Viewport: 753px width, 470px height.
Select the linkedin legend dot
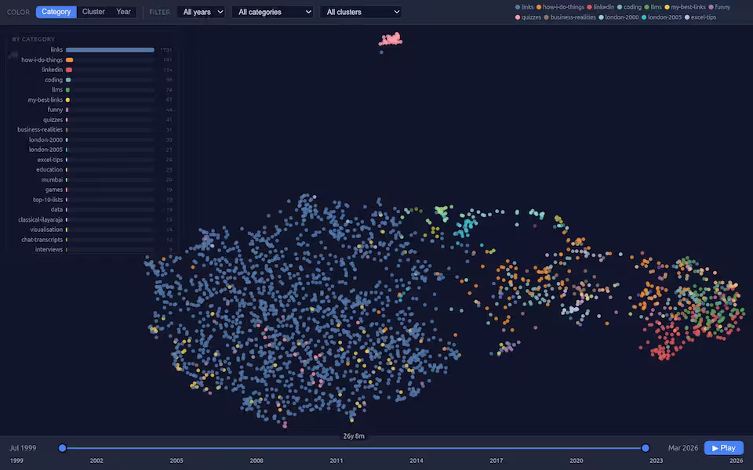click(x=590, y=7)
